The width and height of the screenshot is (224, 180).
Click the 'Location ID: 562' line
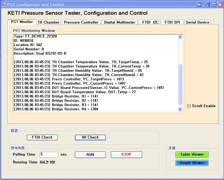(28, 45)
